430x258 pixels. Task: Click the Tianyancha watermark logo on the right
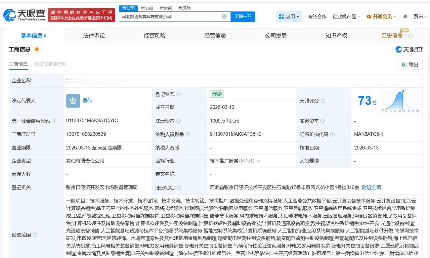408,49
